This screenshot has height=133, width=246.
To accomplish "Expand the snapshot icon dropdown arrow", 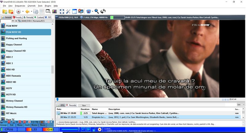I will tap(93, 11).
